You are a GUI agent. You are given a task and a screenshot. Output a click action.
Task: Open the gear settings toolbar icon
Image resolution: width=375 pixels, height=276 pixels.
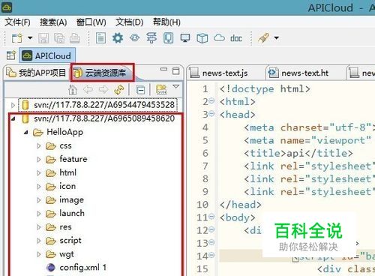(x=118, y=38)
